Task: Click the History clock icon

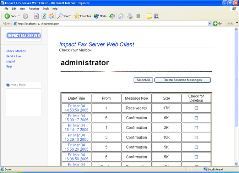Action: [112, 16]
